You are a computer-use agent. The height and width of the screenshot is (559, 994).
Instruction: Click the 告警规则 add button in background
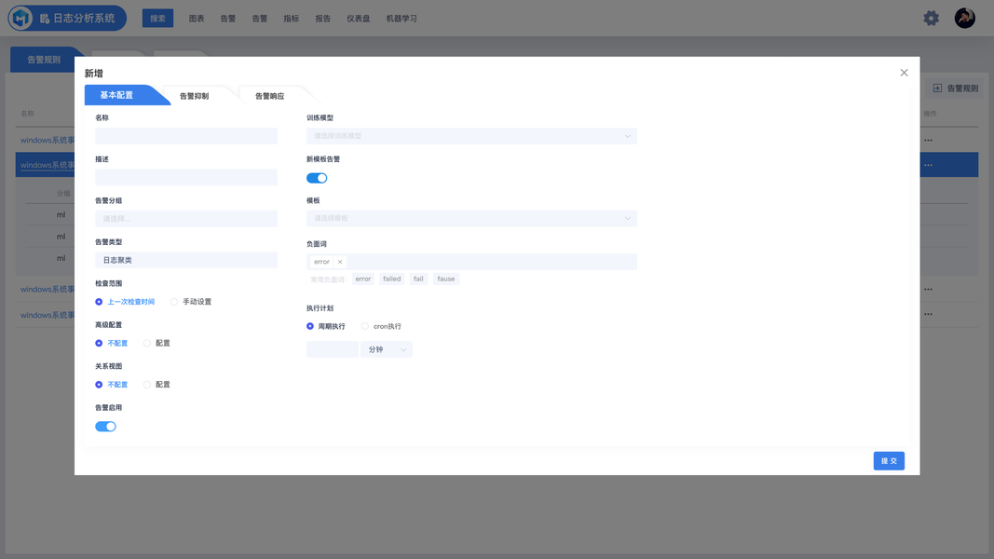(x=955, y=89)
